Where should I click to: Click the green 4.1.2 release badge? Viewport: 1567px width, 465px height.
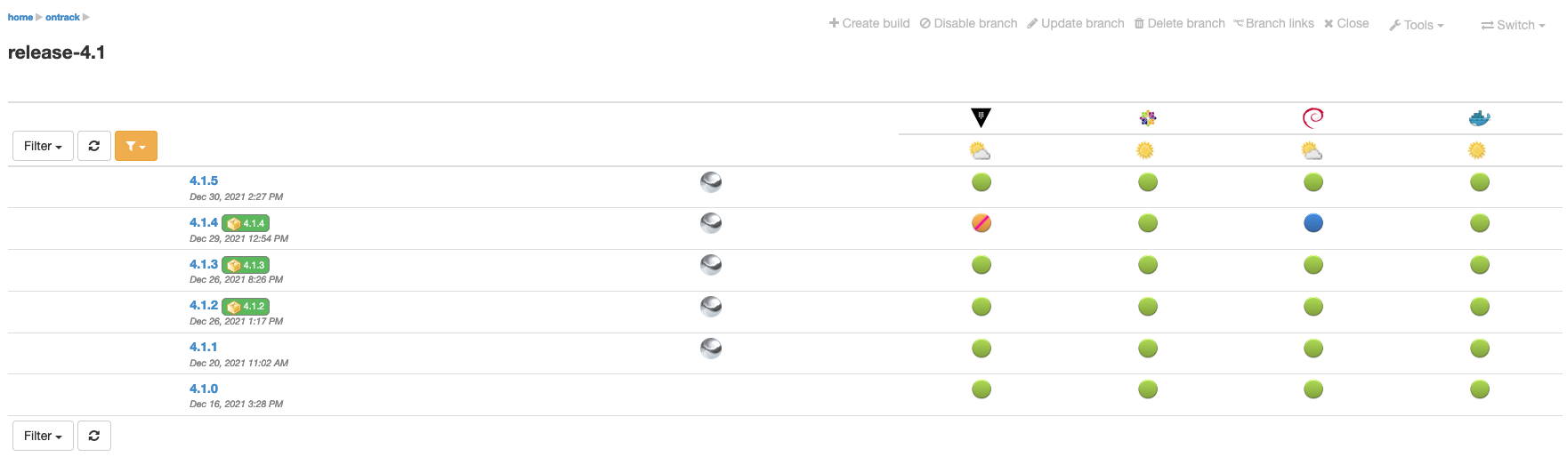click(x=246, y=307)
